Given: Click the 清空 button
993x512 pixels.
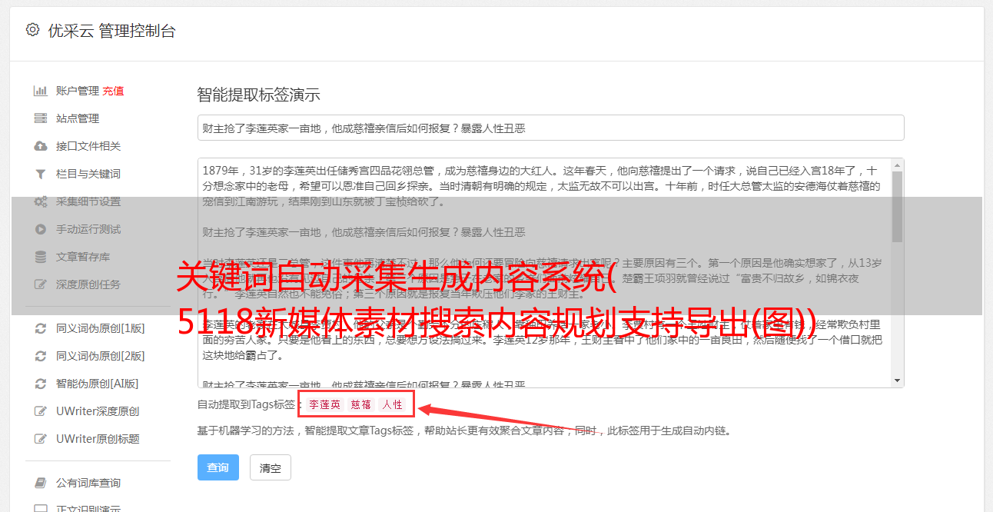Looking at the screenshot, I should point(271,467).
